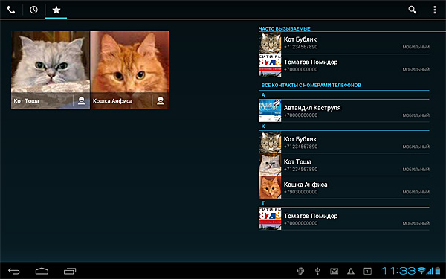Open the search magnifier icon
Screen dimensions: 446x279
click(x=412, y=10)
